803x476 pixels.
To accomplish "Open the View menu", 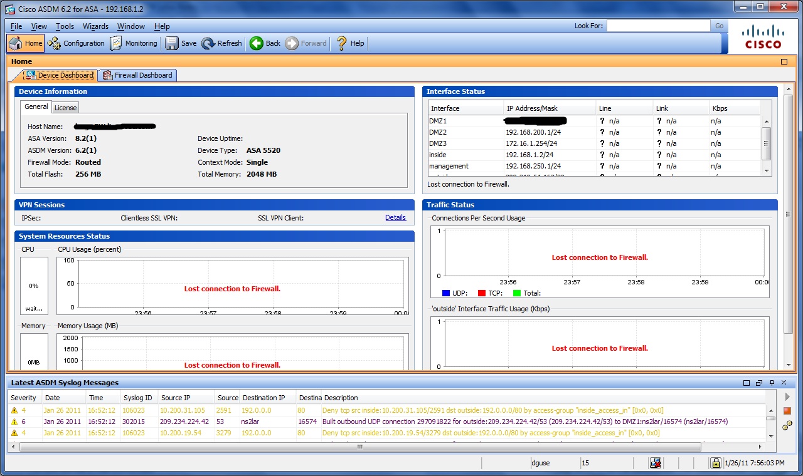I will point(39,26).
